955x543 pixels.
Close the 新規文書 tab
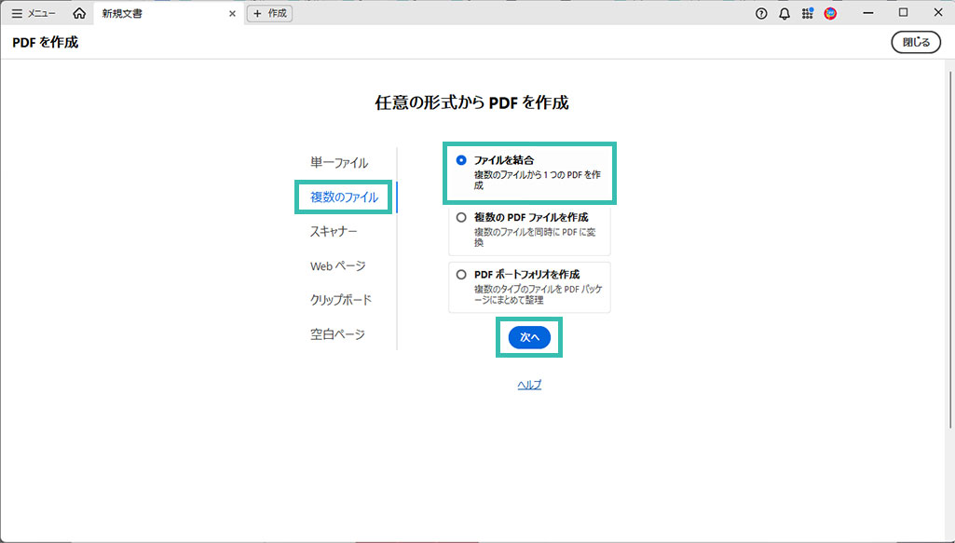click(x=232, y=14)
